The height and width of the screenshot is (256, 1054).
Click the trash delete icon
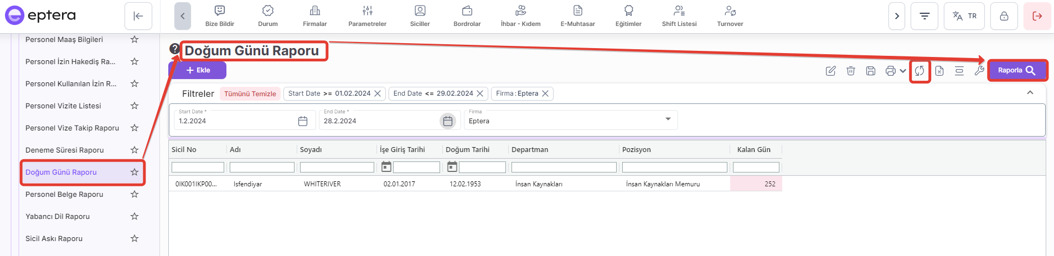click(851, 71)
